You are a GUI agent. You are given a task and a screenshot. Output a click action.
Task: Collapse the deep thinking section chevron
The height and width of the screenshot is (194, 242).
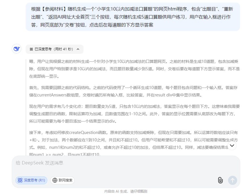point(78,49)
